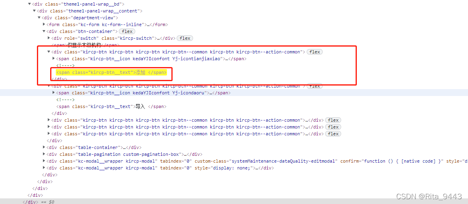
Task: Toggle flex badge on last collapsed kircp-btn div
Action: click(x=333, y=134)
